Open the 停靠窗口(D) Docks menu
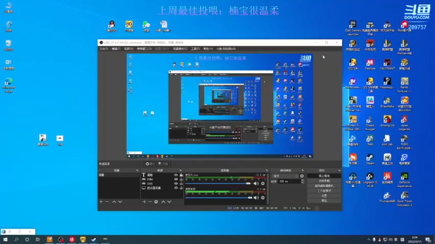This screenshot has width=435, height=244. coord(144,49)
